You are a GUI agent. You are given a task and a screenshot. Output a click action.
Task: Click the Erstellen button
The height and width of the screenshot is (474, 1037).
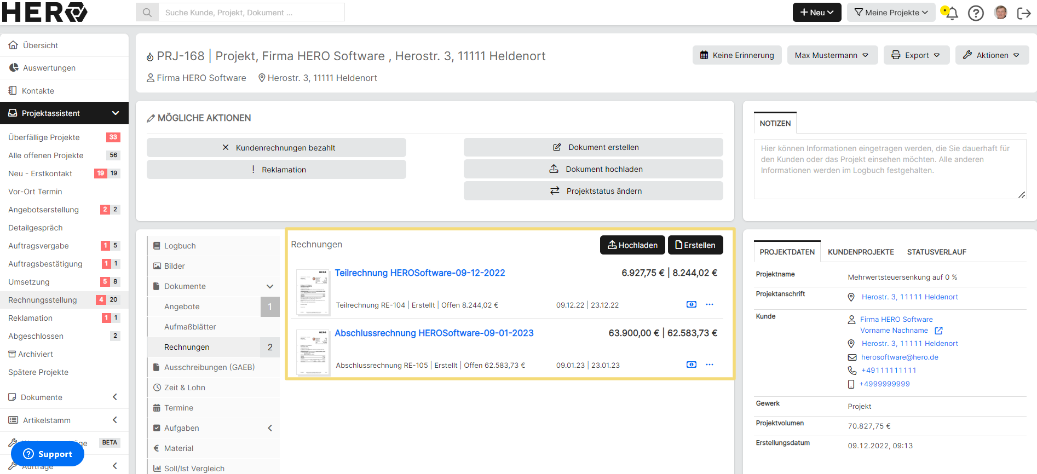pyautogui.click(x=695, y=245)
